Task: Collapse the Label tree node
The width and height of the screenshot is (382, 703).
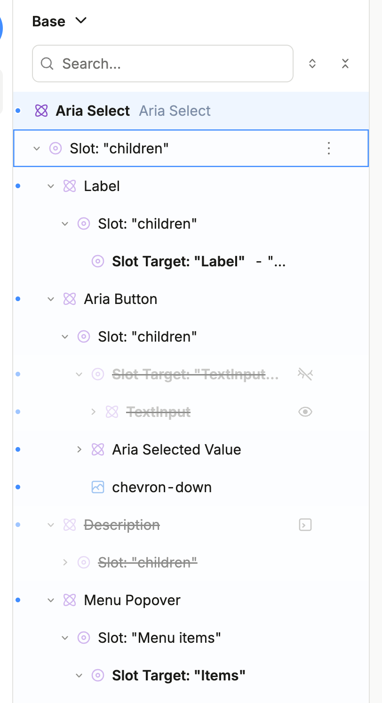Action: (51, 186)
